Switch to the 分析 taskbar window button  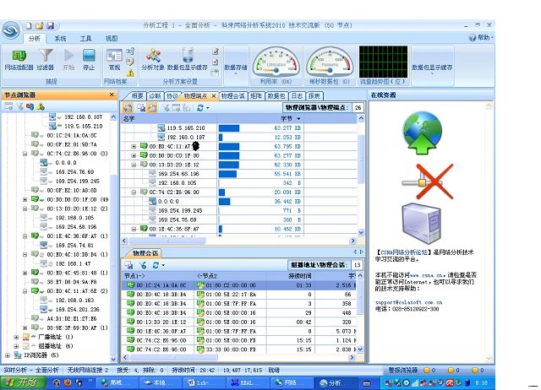click(x=334, y=382)
